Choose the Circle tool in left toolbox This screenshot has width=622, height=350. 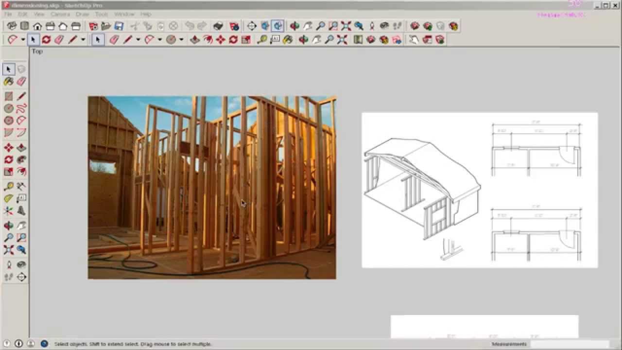tap(9, 108)
